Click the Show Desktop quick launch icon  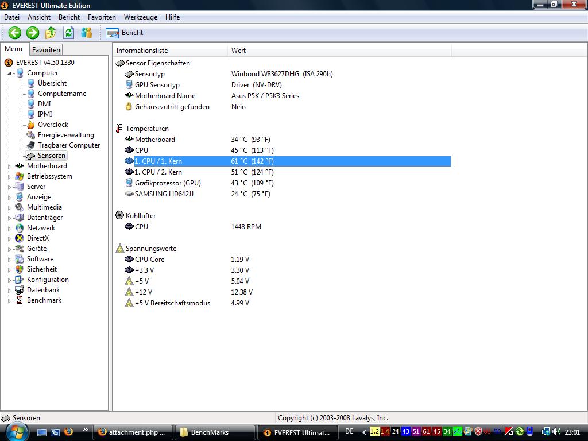41,432
